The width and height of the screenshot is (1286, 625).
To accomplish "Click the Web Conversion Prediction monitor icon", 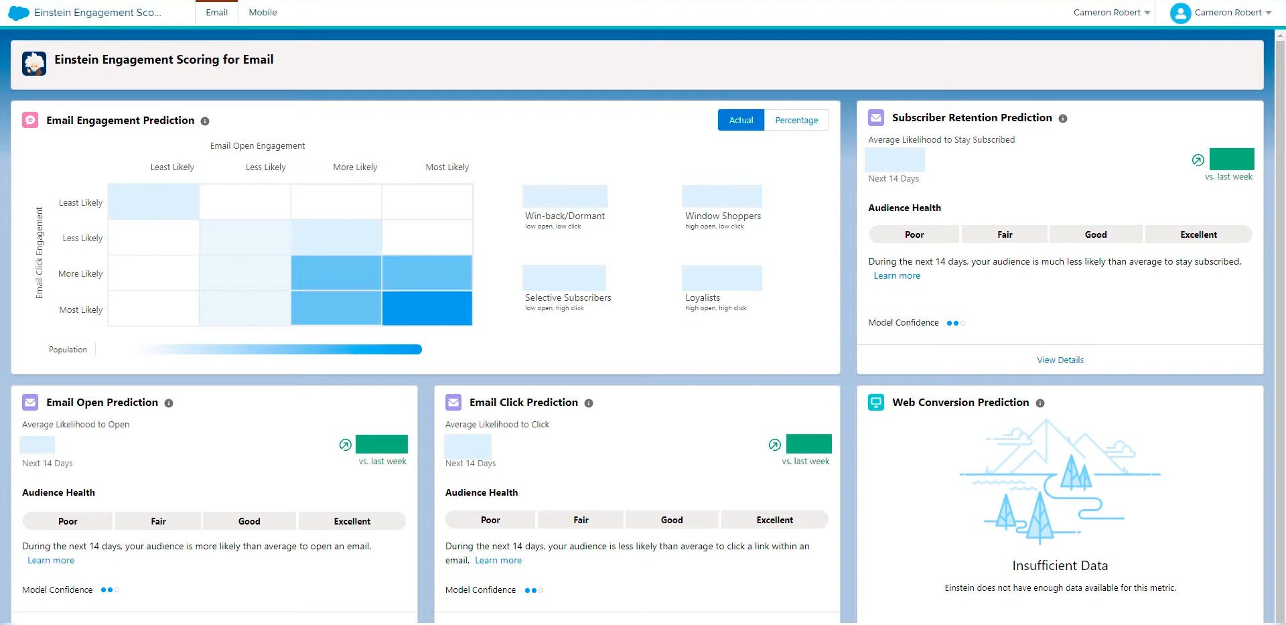I will (x=876, y=402).
